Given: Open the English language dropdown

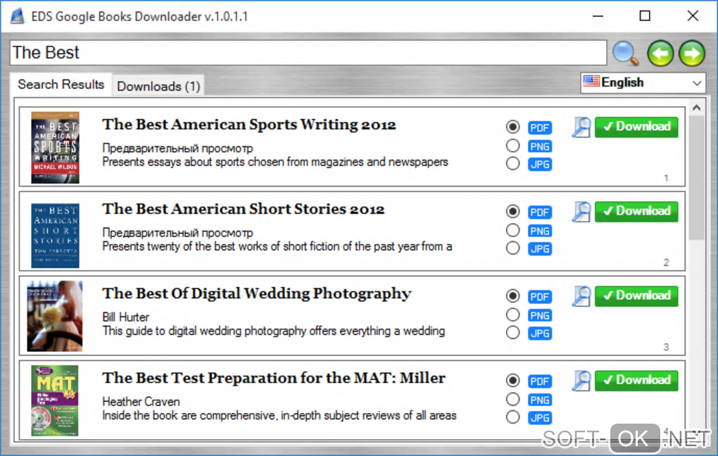Looking at the screenshot, I should (643, 83).
